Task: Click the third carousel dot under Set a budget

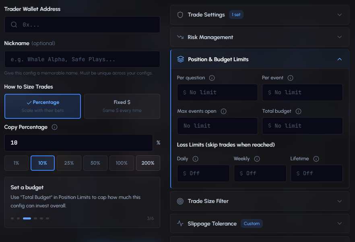Action: pos(27,218)
